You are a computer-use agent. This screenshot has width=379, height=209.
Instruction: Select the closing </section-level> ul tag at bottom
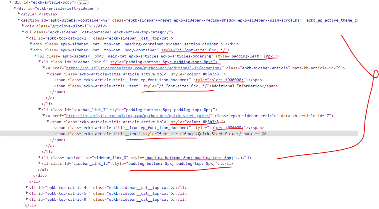click(30, 205)
